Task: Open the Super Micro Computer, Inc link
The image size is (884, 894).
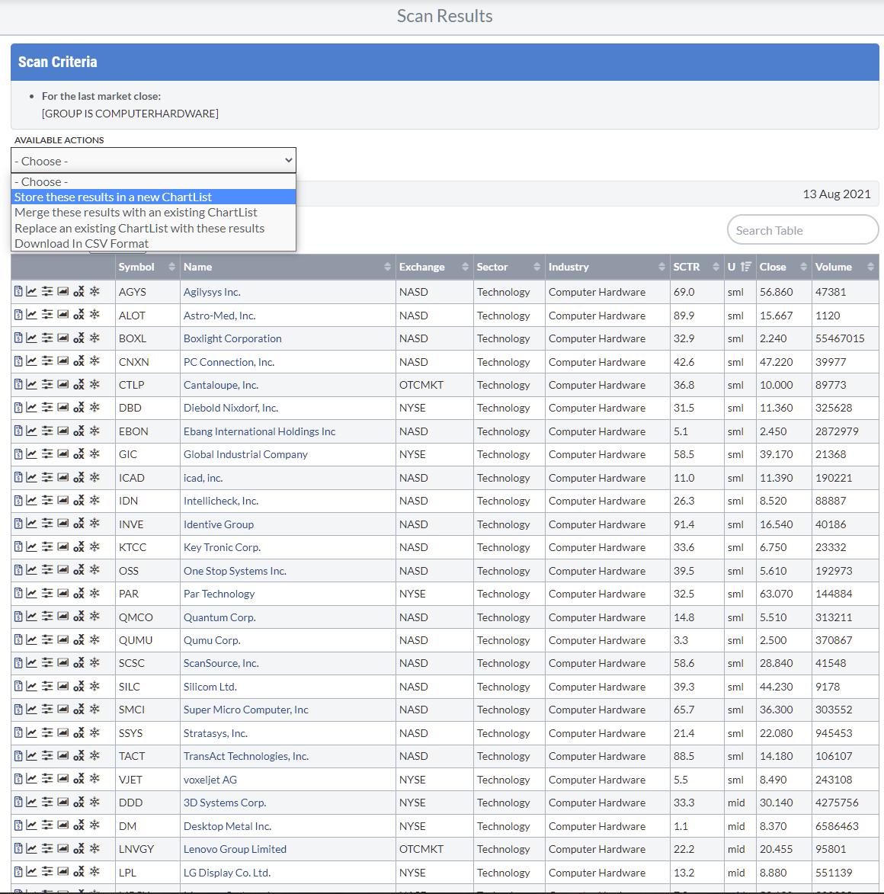Action: [x=245, y=710]
